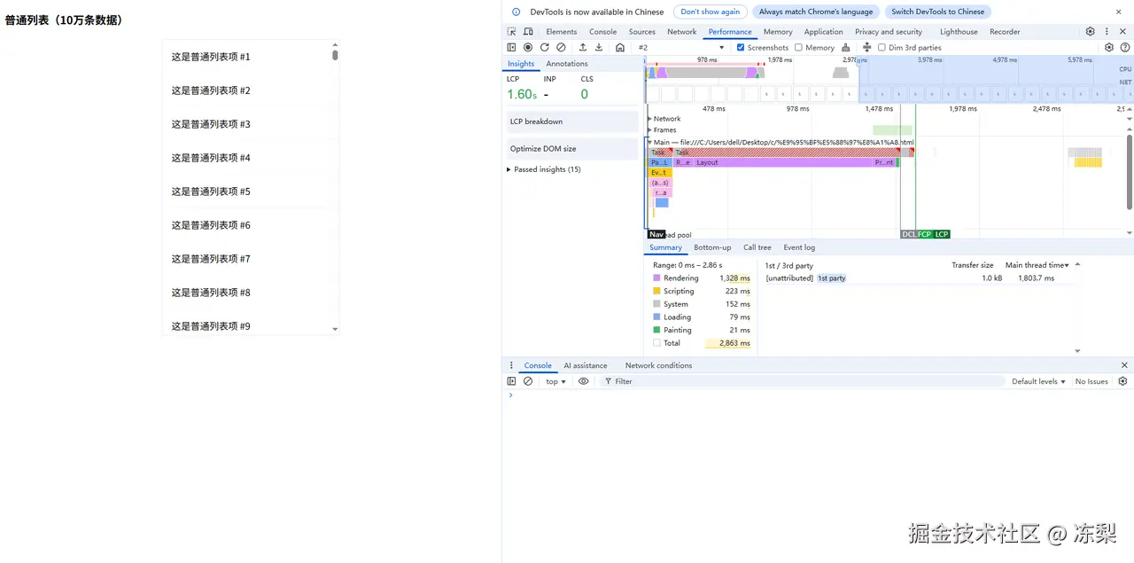Click the Don't show again button
The image size is (1134, 563).
click(711, 12)
